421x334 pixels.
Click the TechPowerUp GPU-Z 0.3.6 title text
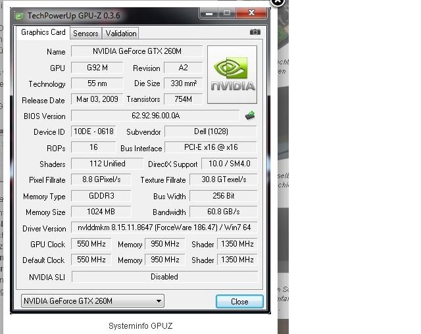(74, 16)
